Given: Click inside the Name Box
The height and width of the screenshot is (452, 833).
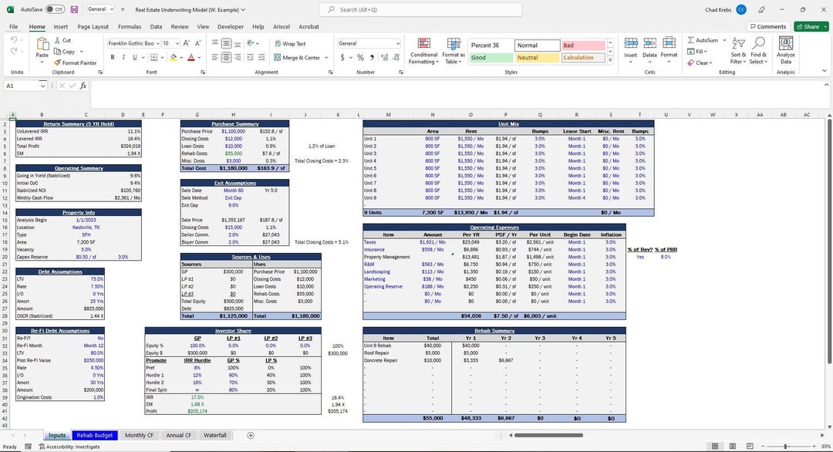Looking at the screenshot, I should coord(23,86).
